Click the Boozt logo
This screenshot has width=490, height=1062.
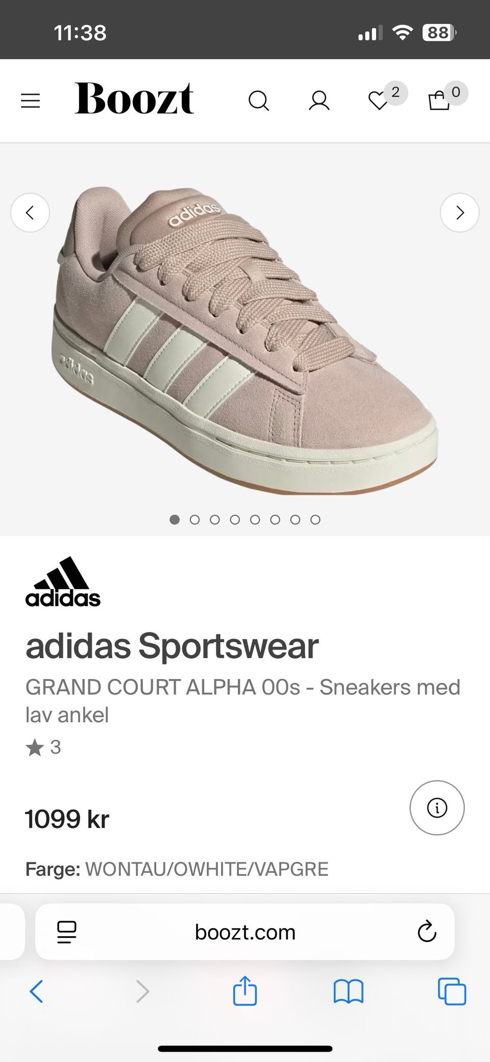(x=134, y=98)
